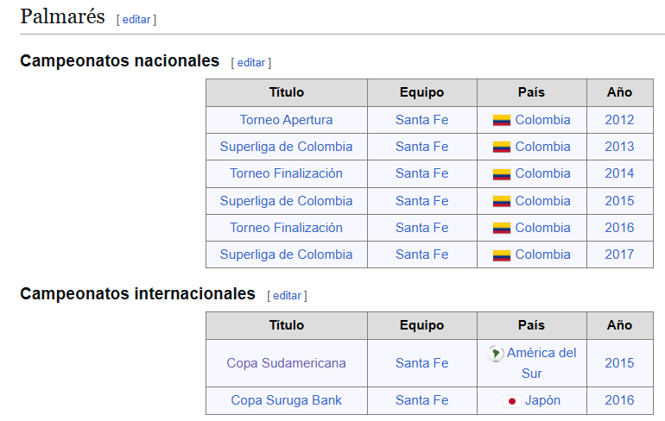This screenshot has width=665, height=421.
Task: Edit the Campeonatos nacionales section
Action: pyautogui.click(x=251, y=63)
